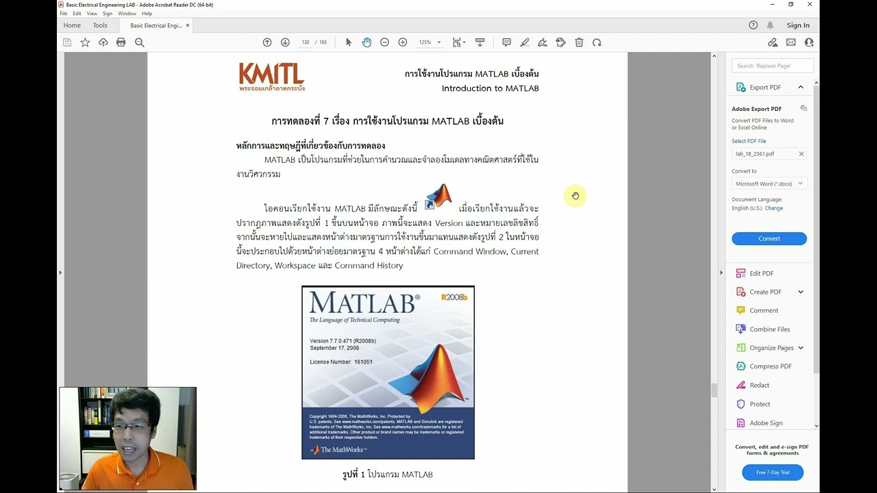Expand the left navigation pane arrow
Image resolution: width=877 pixels, height=493 pixels.
pos(60,273)
